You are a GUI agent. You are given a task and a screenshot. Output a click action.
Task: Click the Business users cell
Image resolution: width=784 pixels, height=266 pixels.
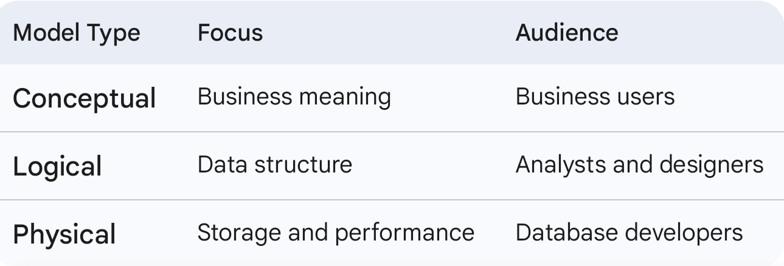coord(595,97)
